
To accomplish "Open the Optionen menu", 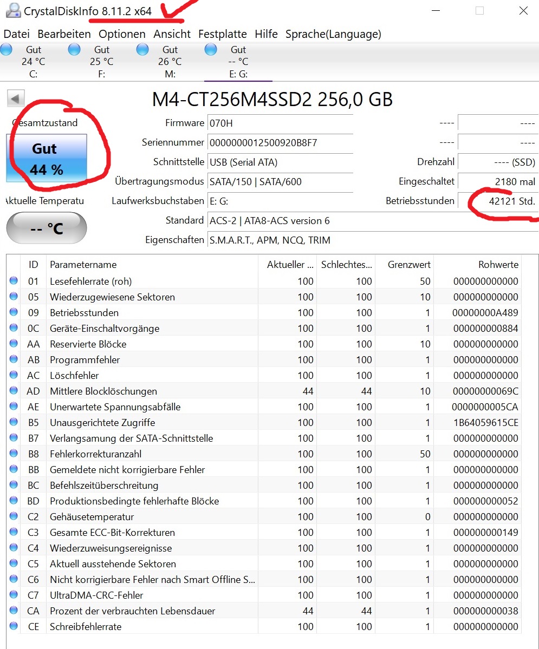I will tap(122, 34).
